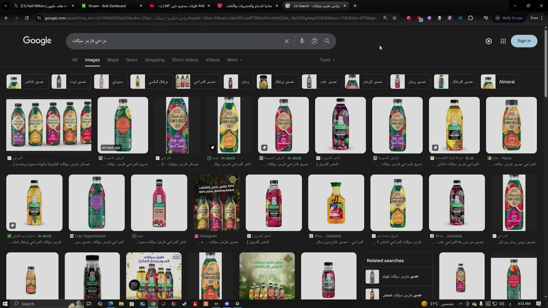Open the Chrome icon in the taskbar

click(x=153, y=304)
